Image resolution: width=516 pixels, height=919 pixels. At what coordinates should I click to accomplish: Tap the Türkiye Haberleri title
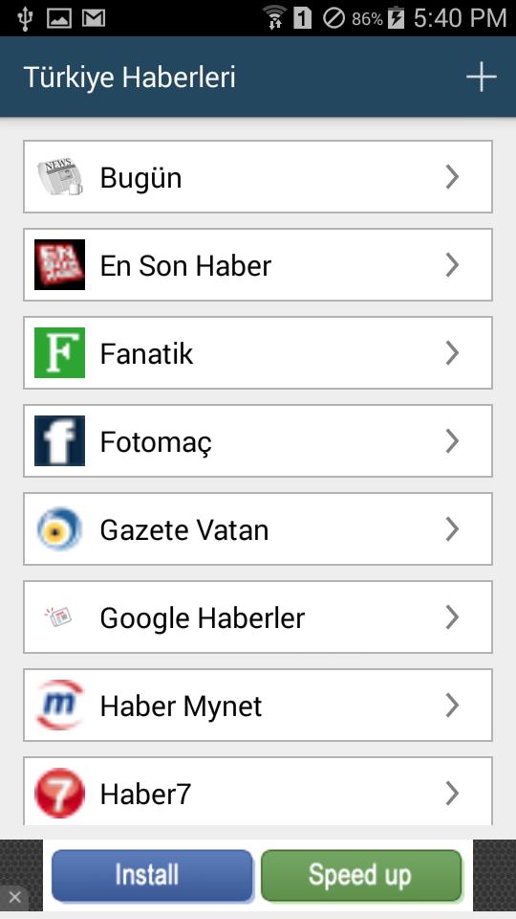click(129, 78)
